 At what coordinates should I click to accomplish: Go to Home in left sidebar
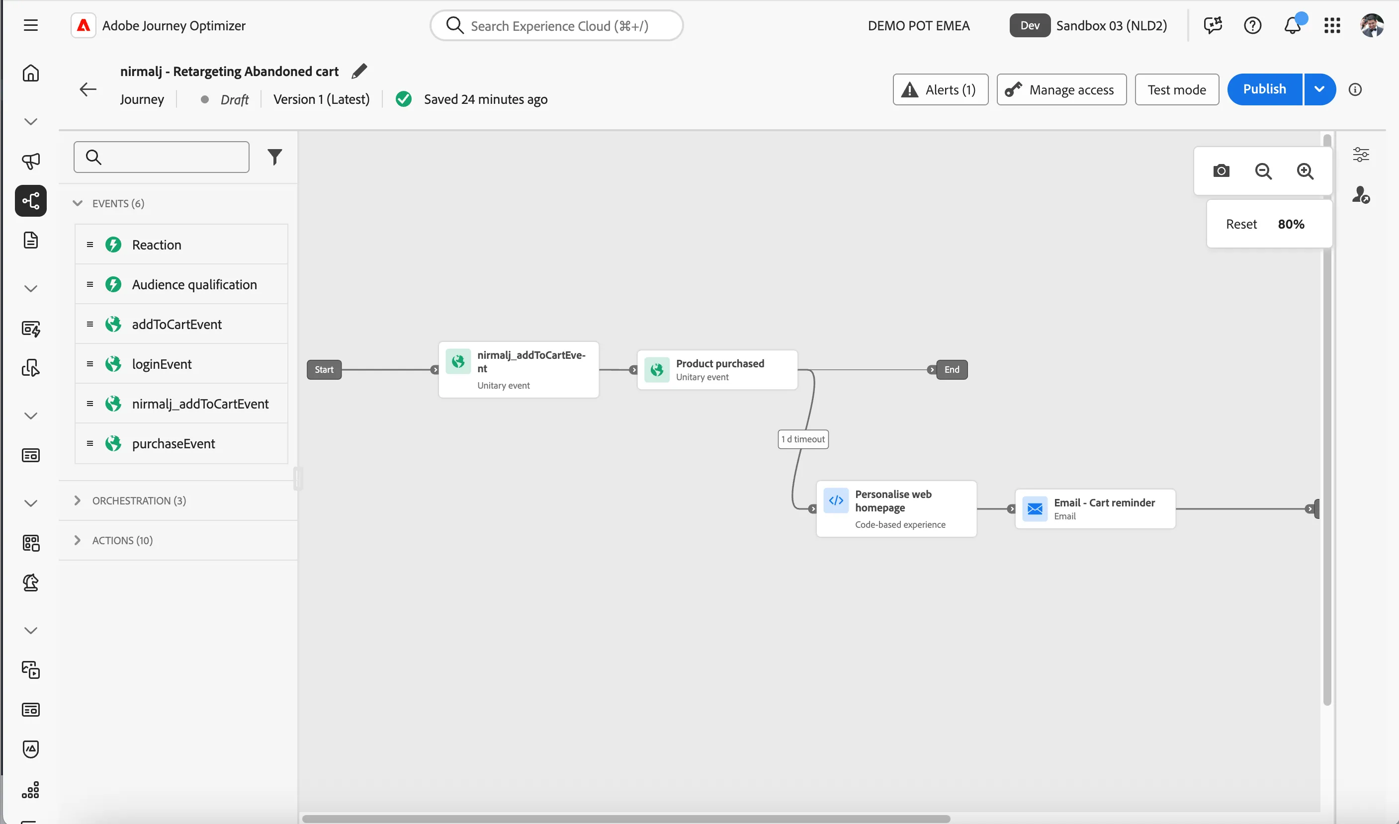pyautogui.click(x=30, y=73)
